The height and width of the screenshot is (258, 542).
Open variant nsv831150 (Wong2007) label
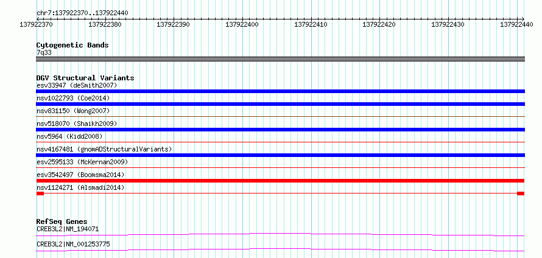point(73,111)
